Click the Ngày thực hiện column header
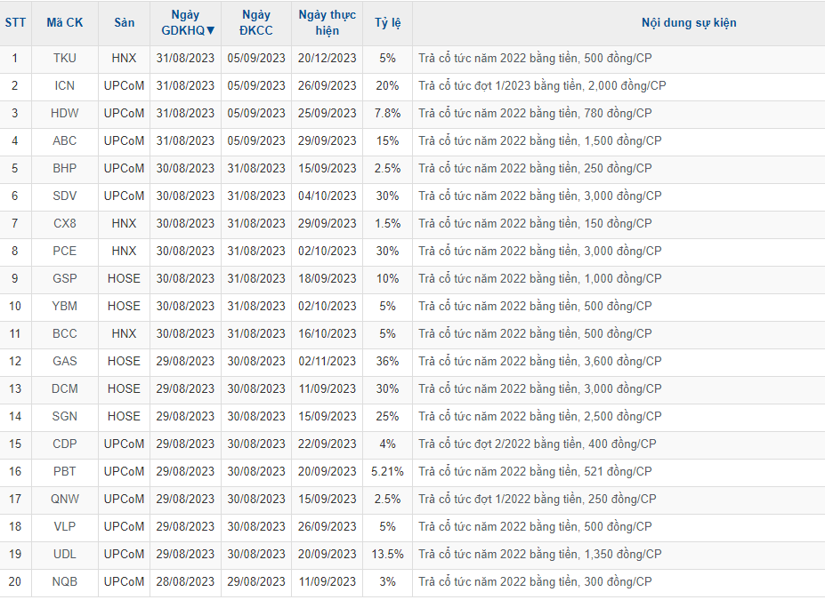The width and height of the screenshot is (825, 600). point(327,23)
